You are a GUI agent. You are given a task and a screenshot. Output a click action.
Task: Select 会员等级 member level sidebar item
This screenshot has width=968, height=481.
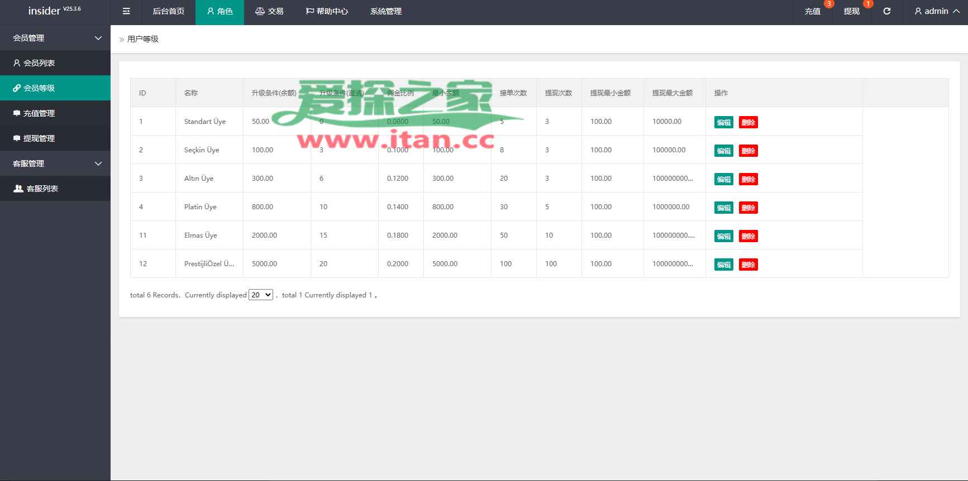tap(39, 88)
